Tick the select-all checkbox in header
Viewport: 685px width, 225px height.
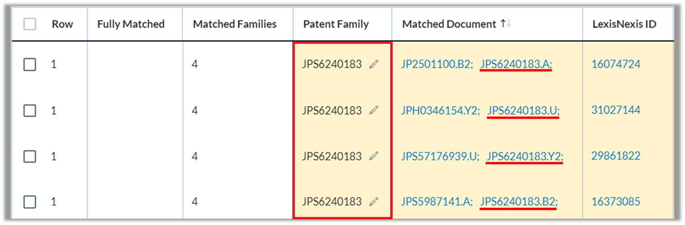(30, 24)
